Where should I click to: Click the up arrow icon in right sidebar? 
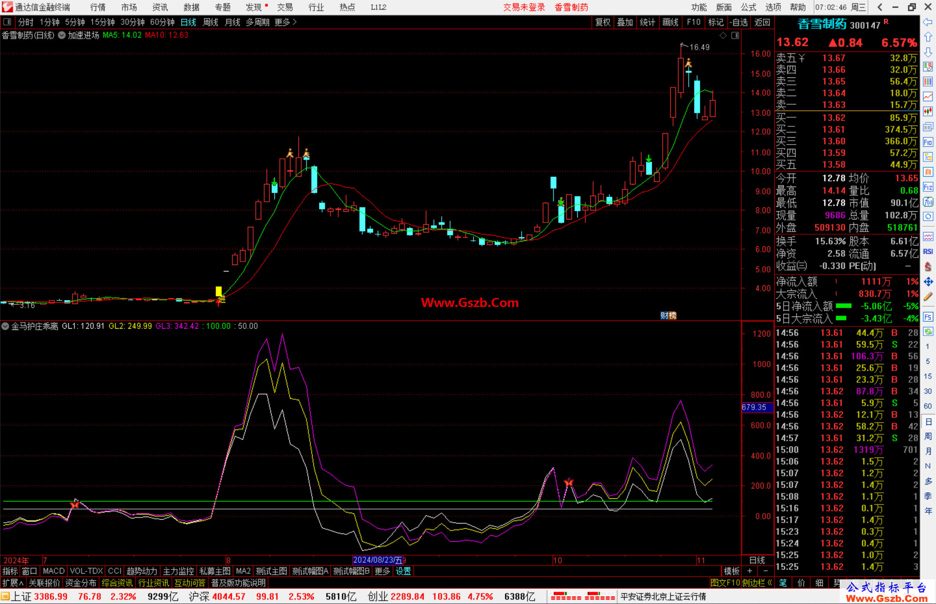pos(928,37)
